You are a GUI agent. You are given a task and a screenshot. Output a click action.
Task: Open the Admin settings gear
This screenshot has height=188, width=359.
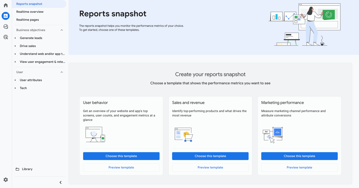pyautogui.click(x=6, y=180)
